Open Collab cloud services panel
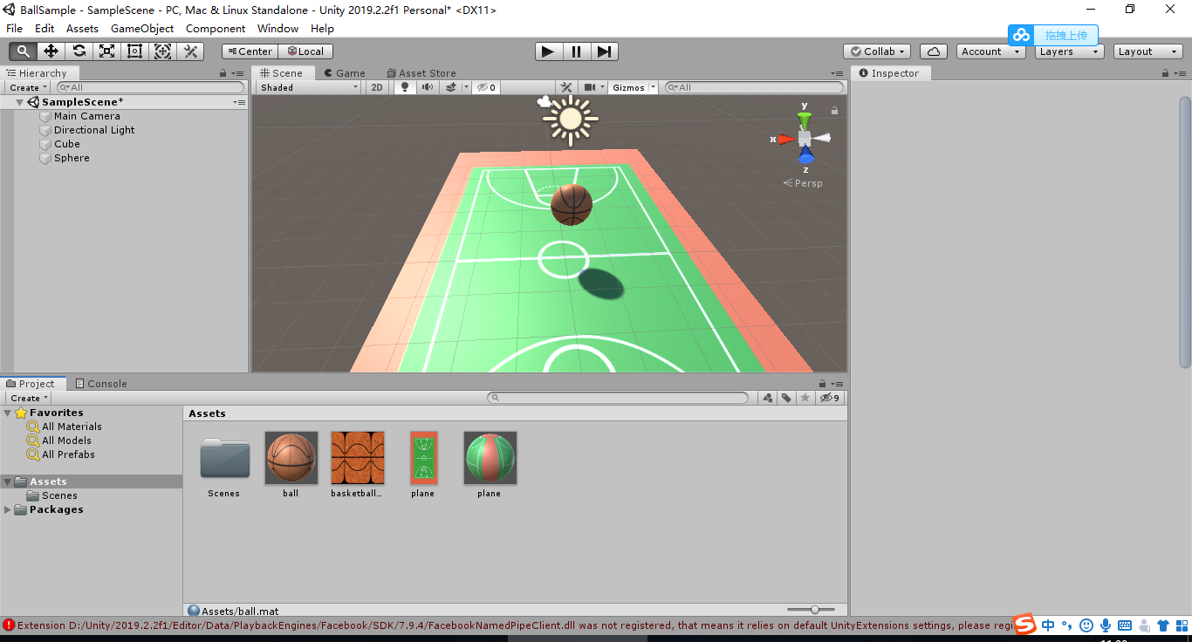The height and width of the screenshot is (642, 1192). coord(876,51)
